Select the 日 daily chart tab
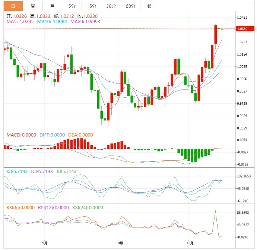This screenshot has width=257, height=251. pos(13,6)
